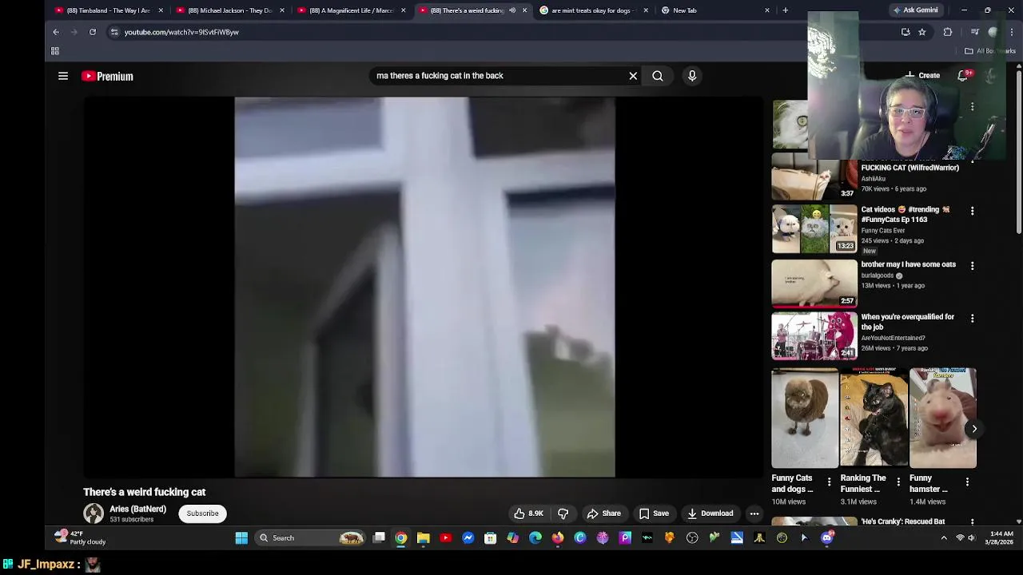Open Windows Start menu
This screenshot has height=575, width=1023.
click(x=241, y=538)
